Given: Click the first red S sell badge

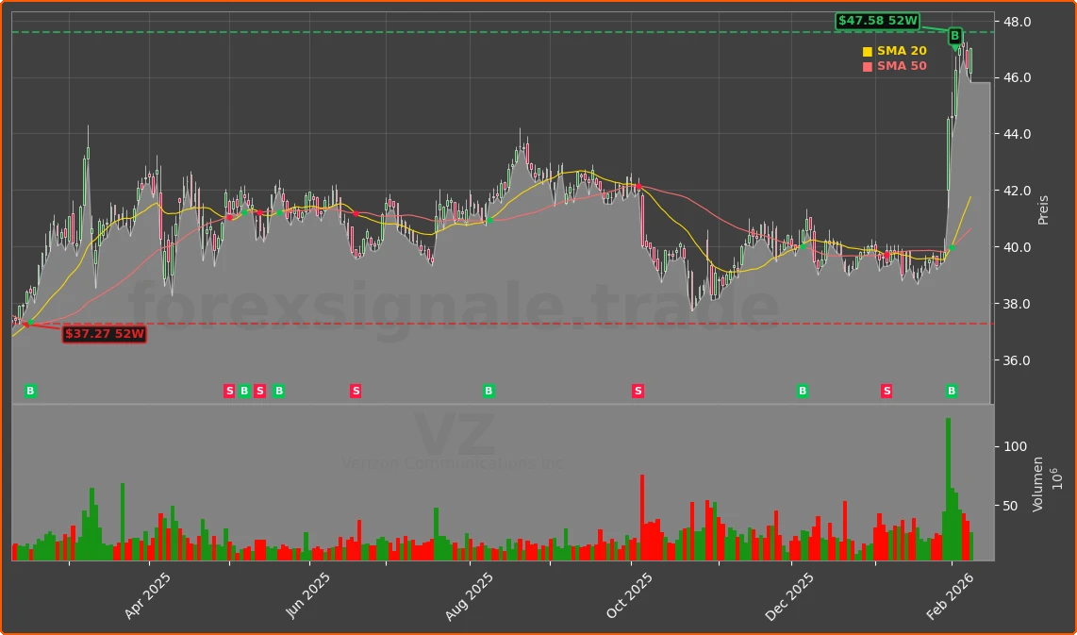Looking at the screenshot, I should [x=228, y=390].
